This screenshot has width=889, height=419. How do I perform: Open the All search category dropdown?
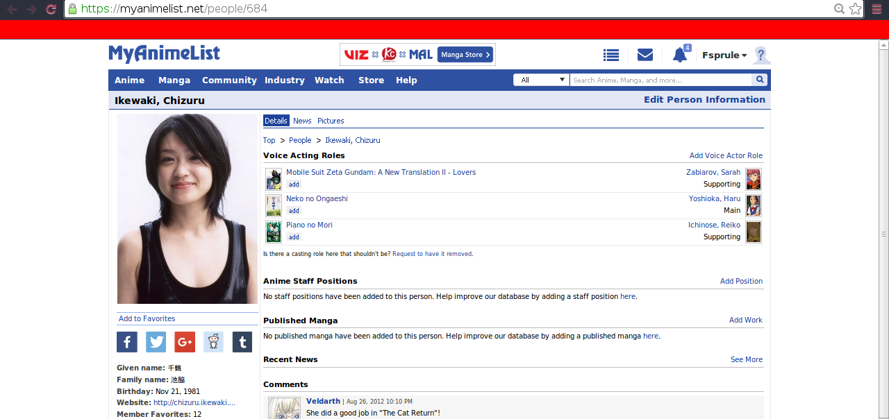click(541, 80)
